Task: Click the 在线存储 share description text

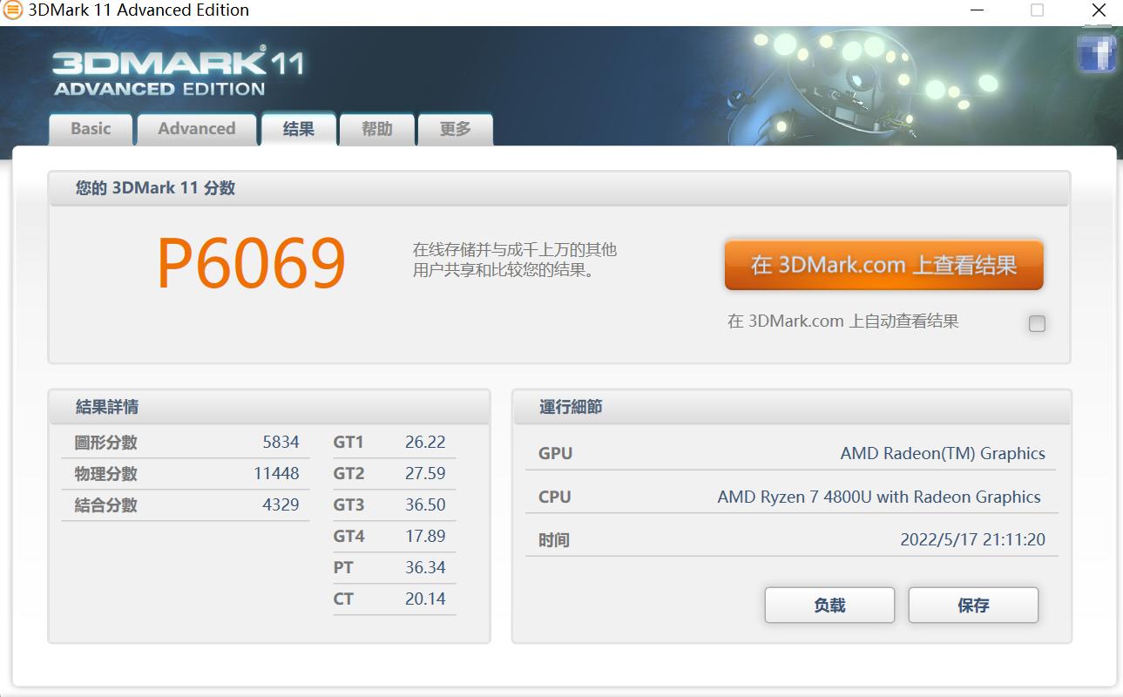Action: pyautogui.click(x=515, y=260)
